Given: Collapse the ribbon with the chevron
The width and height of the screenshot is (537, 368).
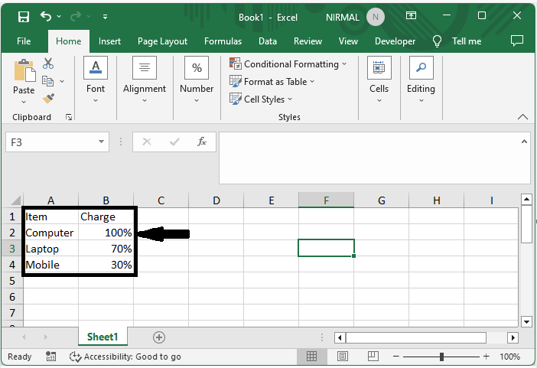Looking at the screenshot, I should 522,117.
